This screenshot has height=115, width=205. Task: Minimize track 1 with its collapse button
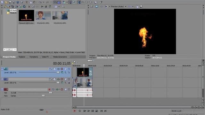(x=2, y=69)
